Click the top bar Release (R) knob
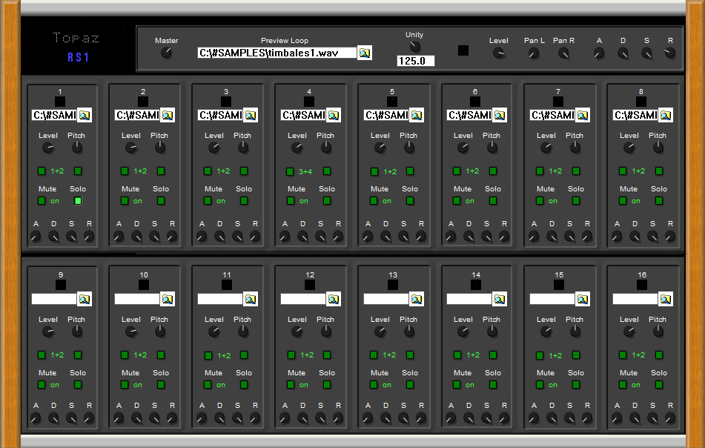The width and height of the screenshot is (705, 448). pyautogui.click(x=670, y=53)
